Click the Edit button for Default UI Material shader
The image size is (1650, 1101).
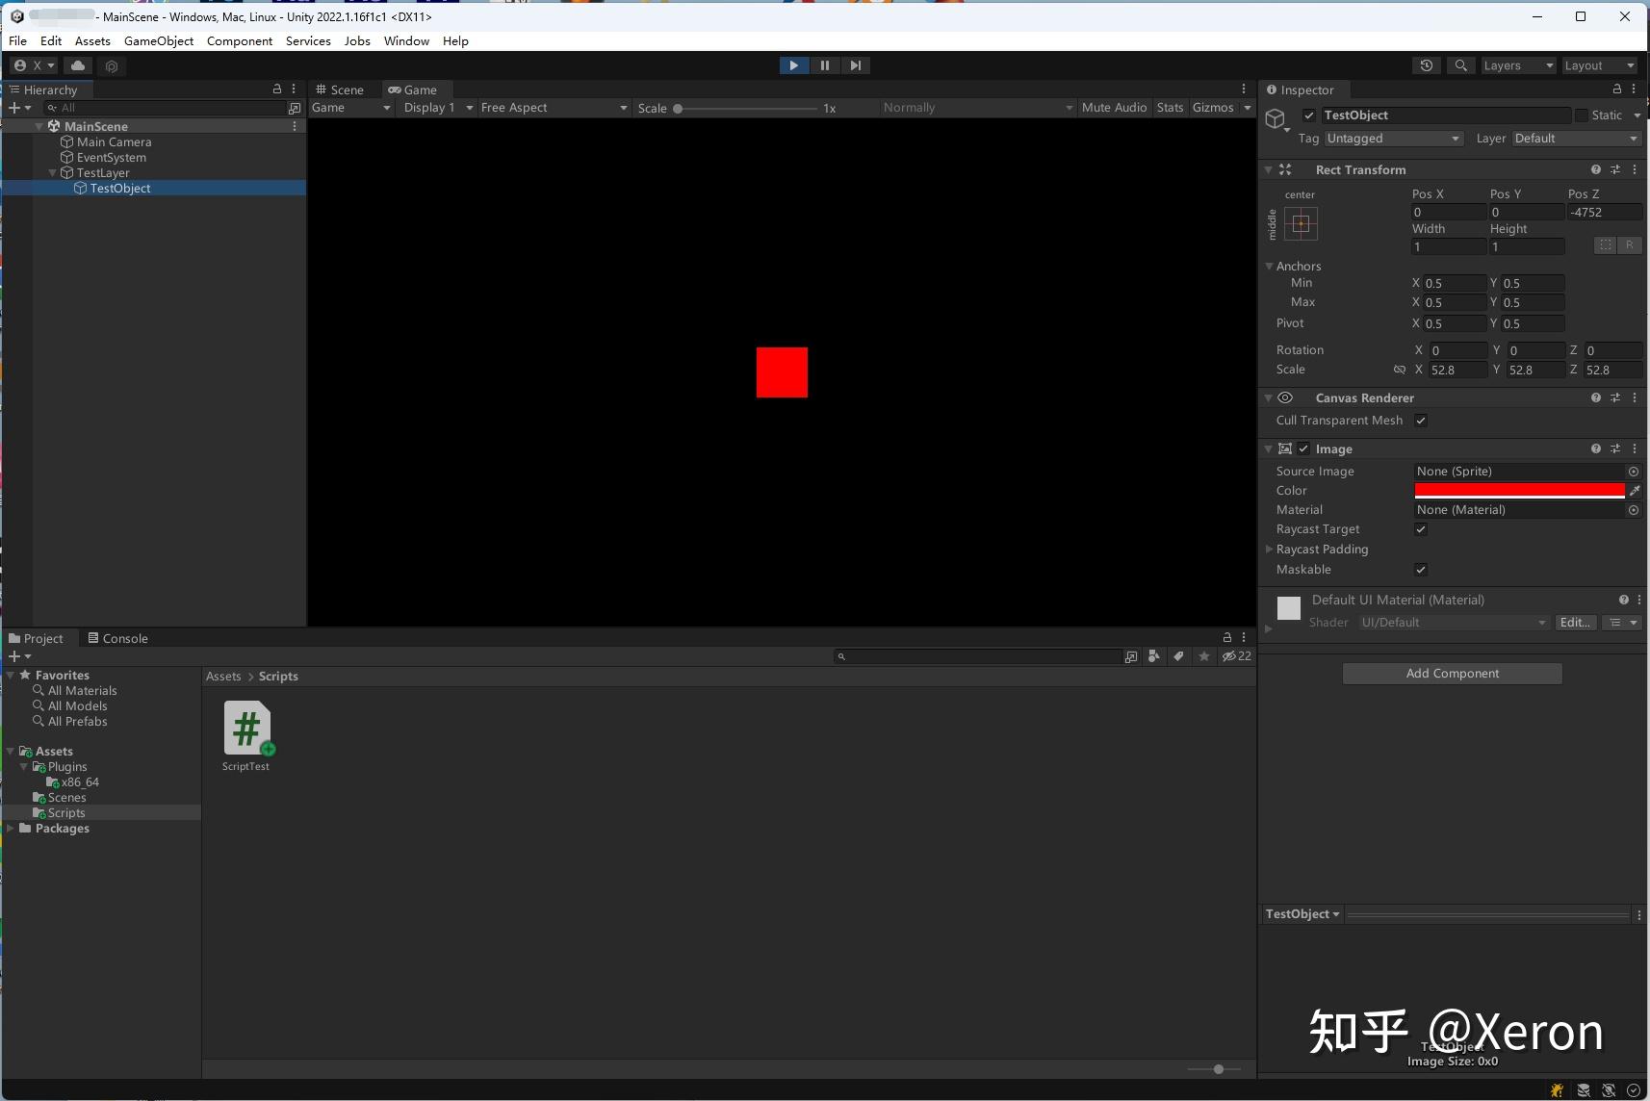coord(1575,622)
